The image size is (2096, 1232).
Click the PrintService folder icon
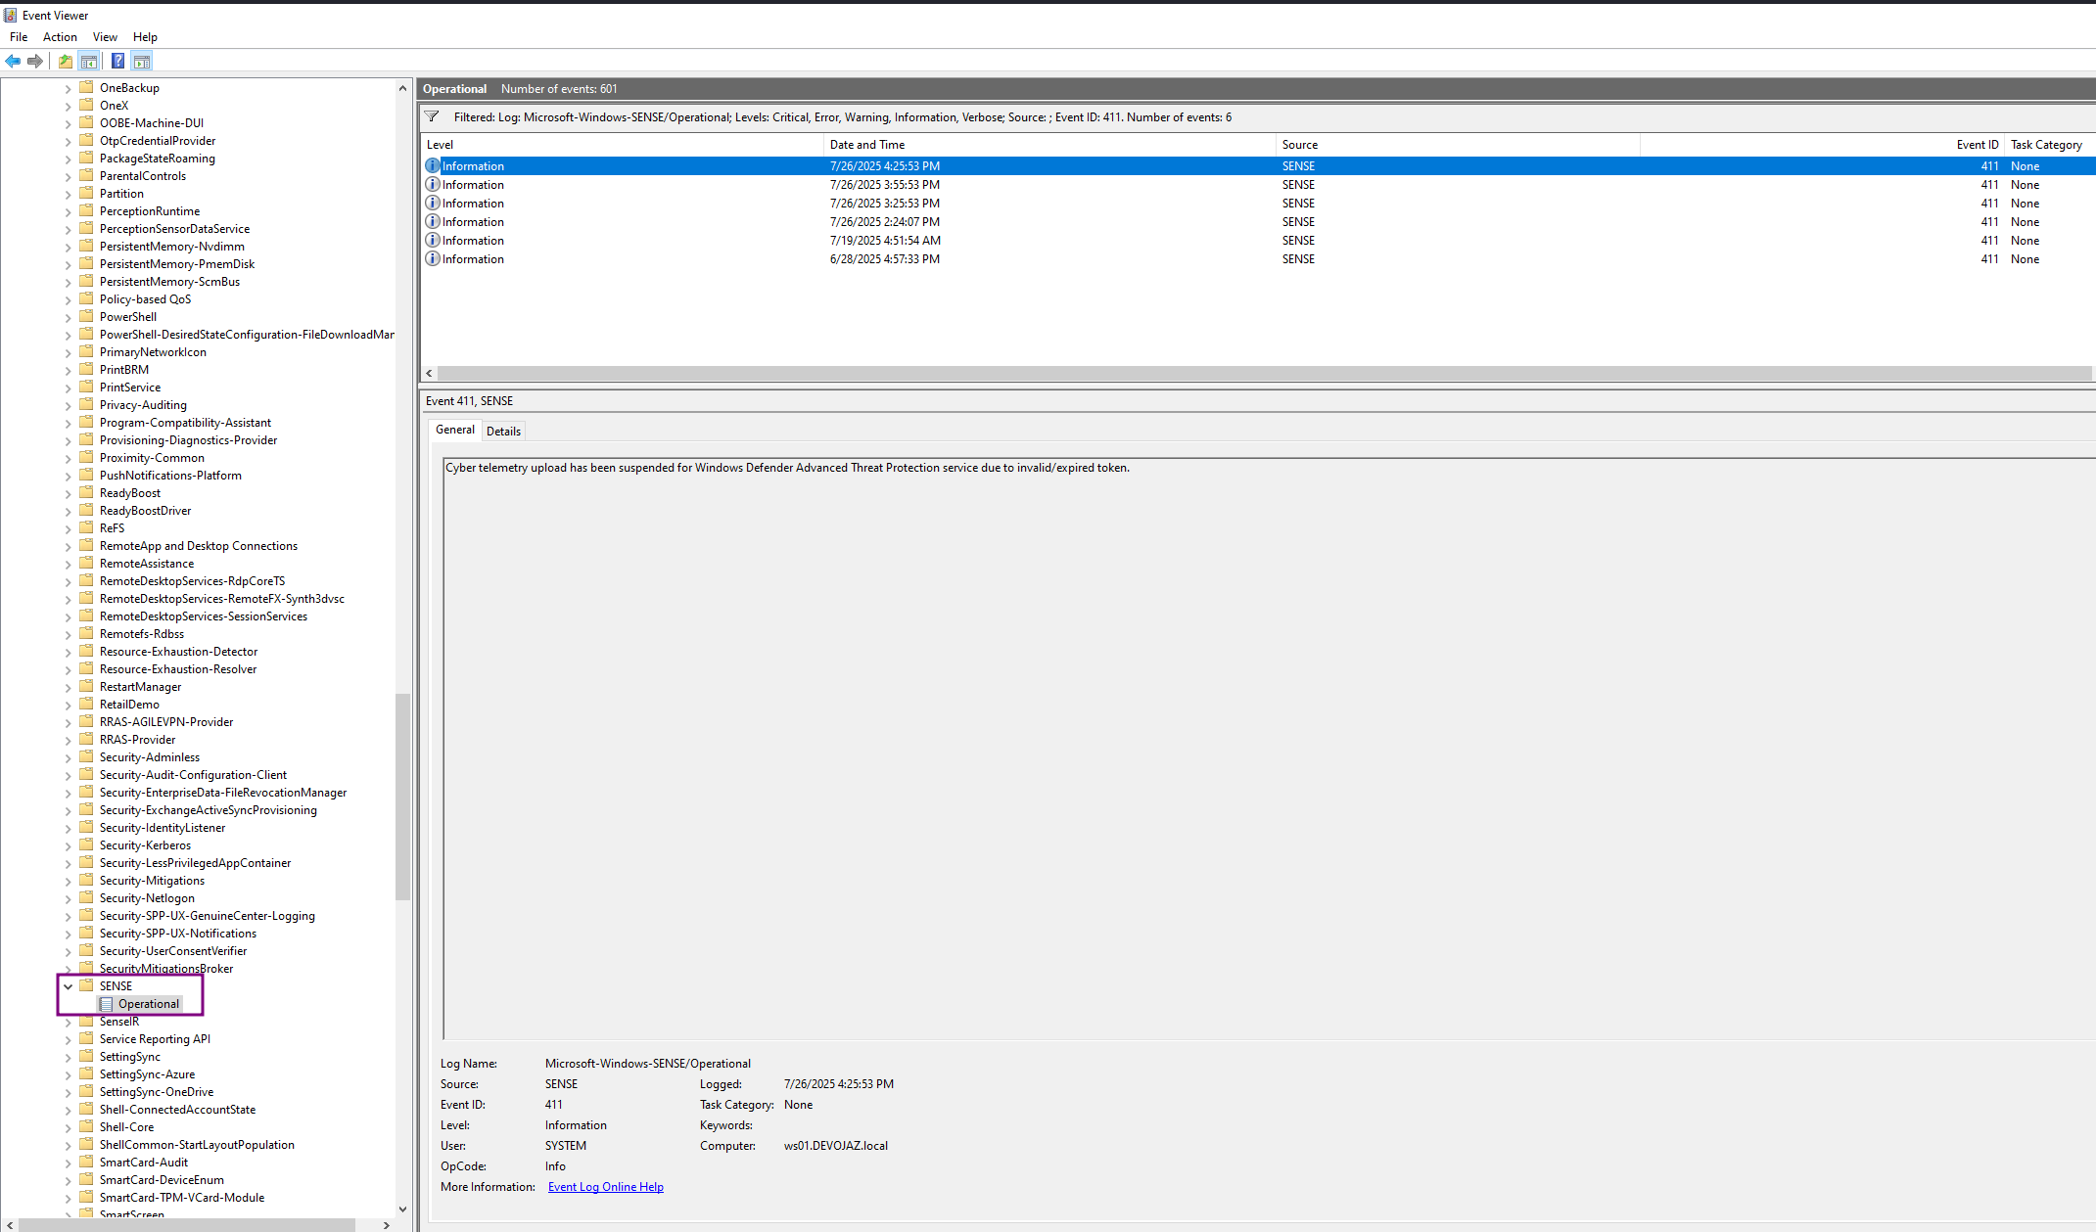point(87,387)
